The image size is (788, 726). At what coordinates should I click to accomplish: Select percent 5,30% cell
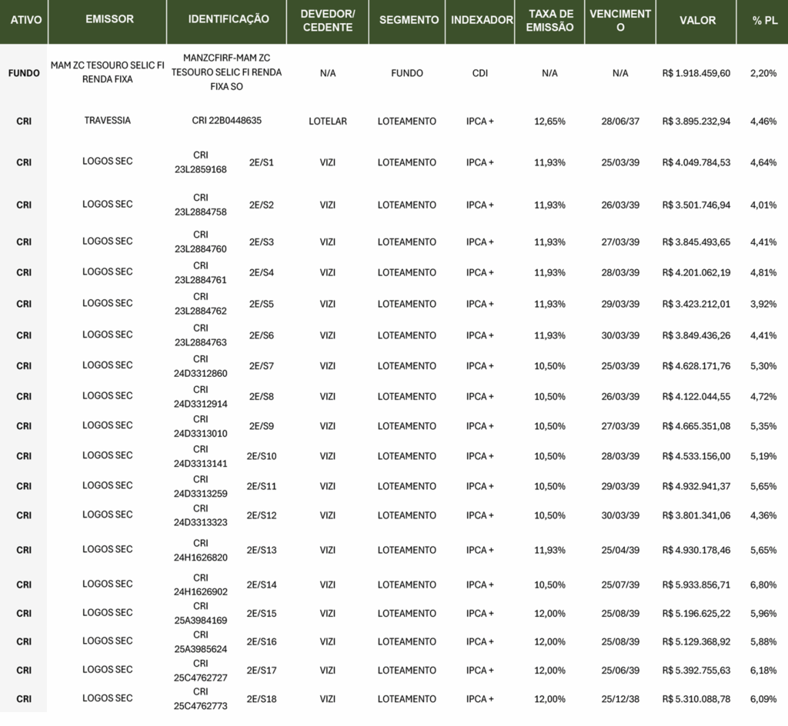763,366
